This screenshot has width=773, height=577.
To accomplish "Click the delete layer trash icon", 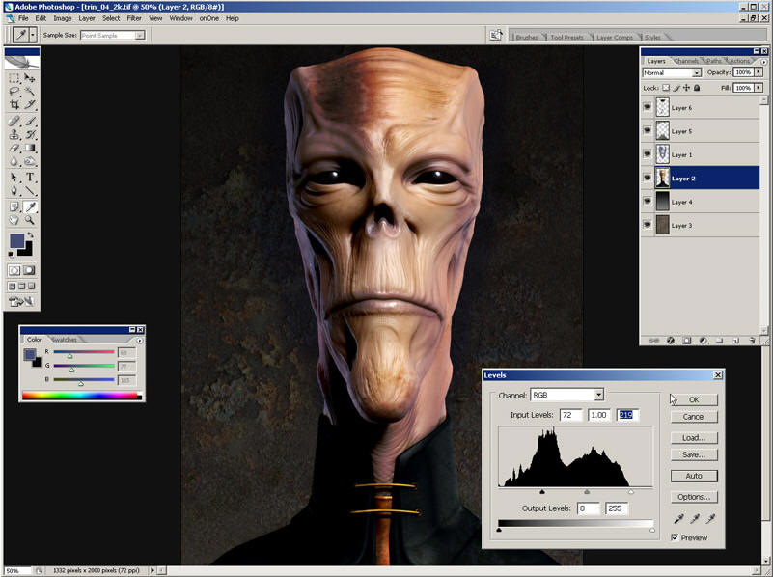I will tap(752, 340).
